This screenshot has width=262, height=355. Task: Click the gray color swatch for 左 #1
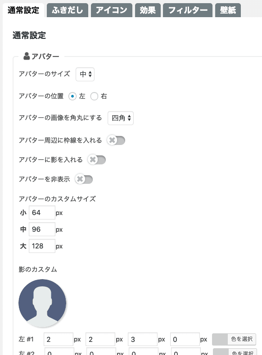click(220, 339)
